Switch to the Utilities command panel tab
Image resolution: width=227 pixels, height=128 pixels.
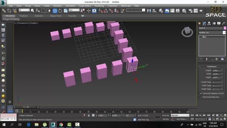(x=223, y=23)
